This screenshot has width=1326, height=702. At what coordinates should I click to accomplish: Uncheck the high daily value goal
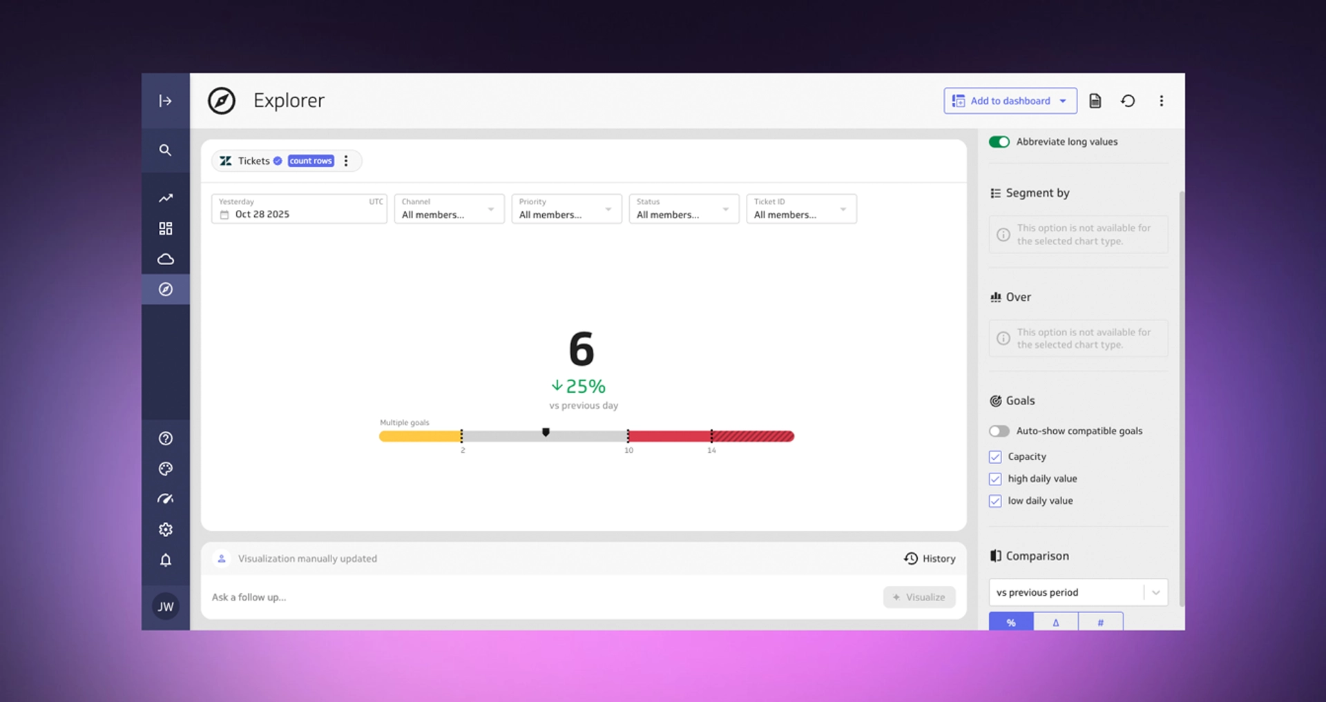click(x=995, y=479)
